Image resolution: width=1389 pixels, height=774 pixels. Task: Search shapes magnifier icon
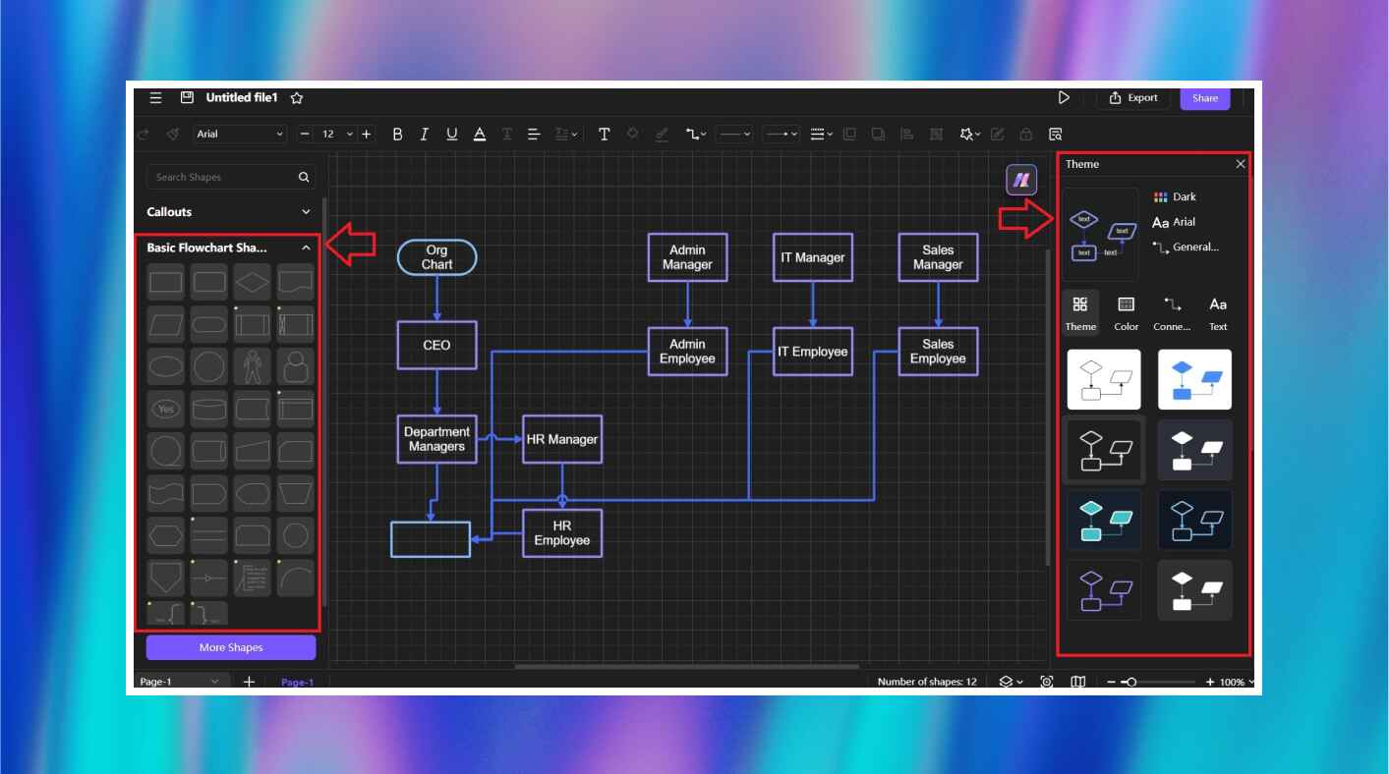pos(304,177)
